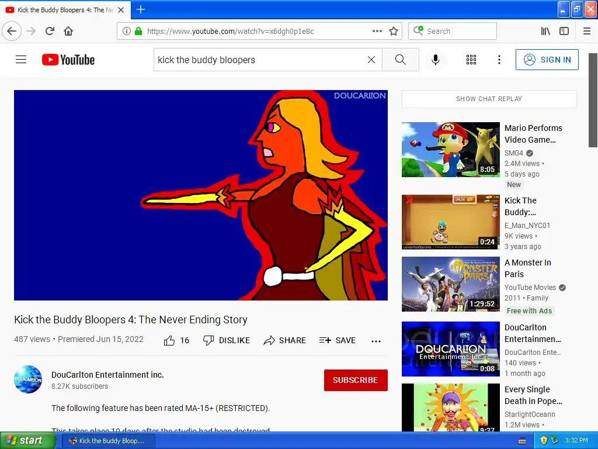
Task: Open Every Single Death in Pope video title
Action: [x=533, y=395]
